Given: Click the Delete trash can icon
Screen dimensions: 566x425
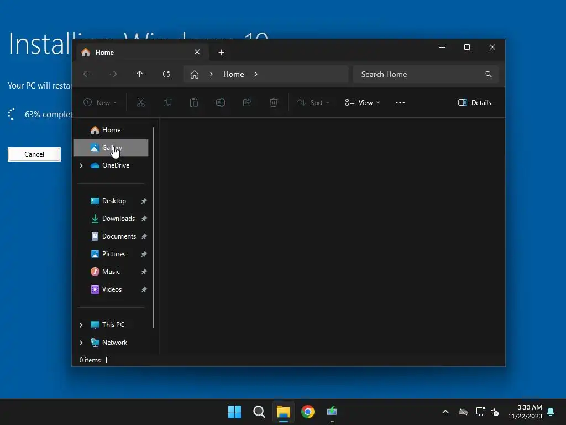Looking at the screenshot, I should (x=274, y=102).
